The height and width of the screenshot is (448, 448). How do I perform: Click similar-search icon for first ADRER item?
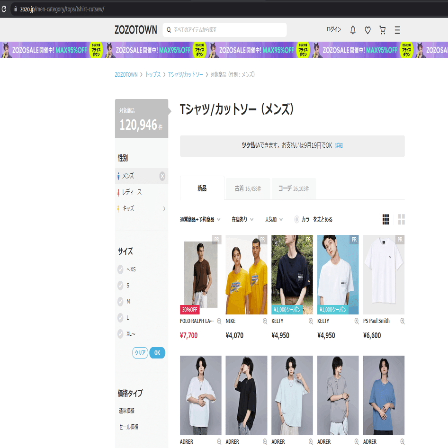point(219,442)
